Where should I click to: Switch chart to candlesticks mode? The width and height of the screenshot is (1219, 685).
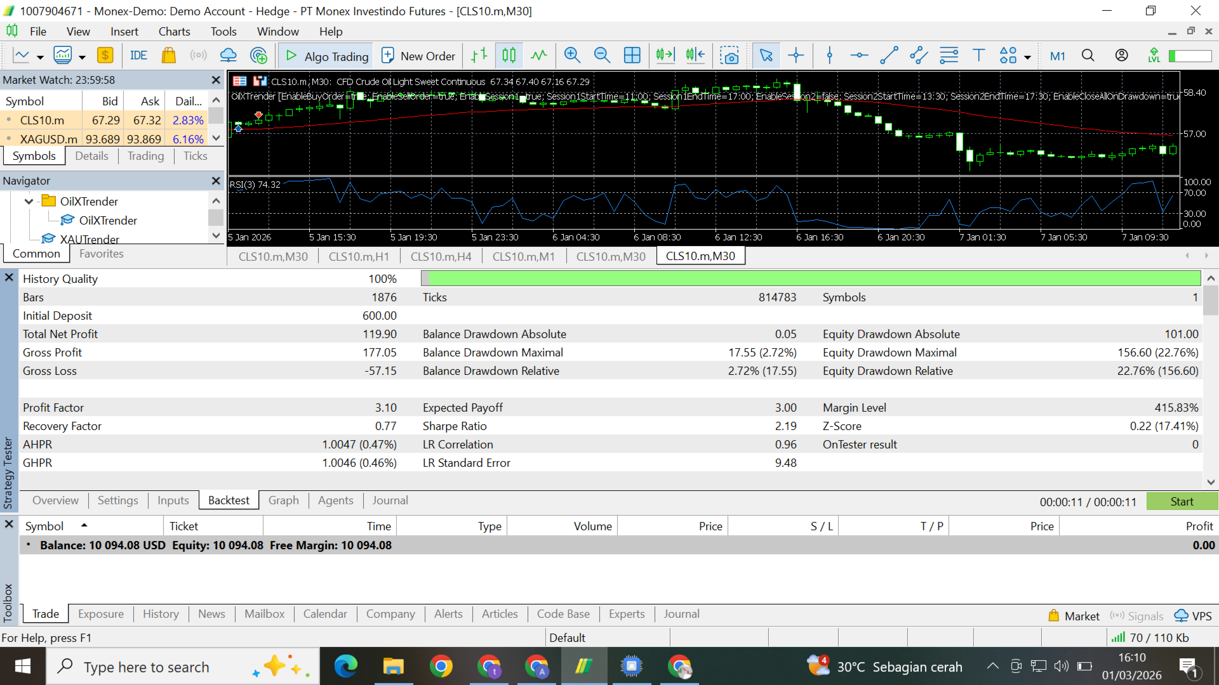(509, 56)
